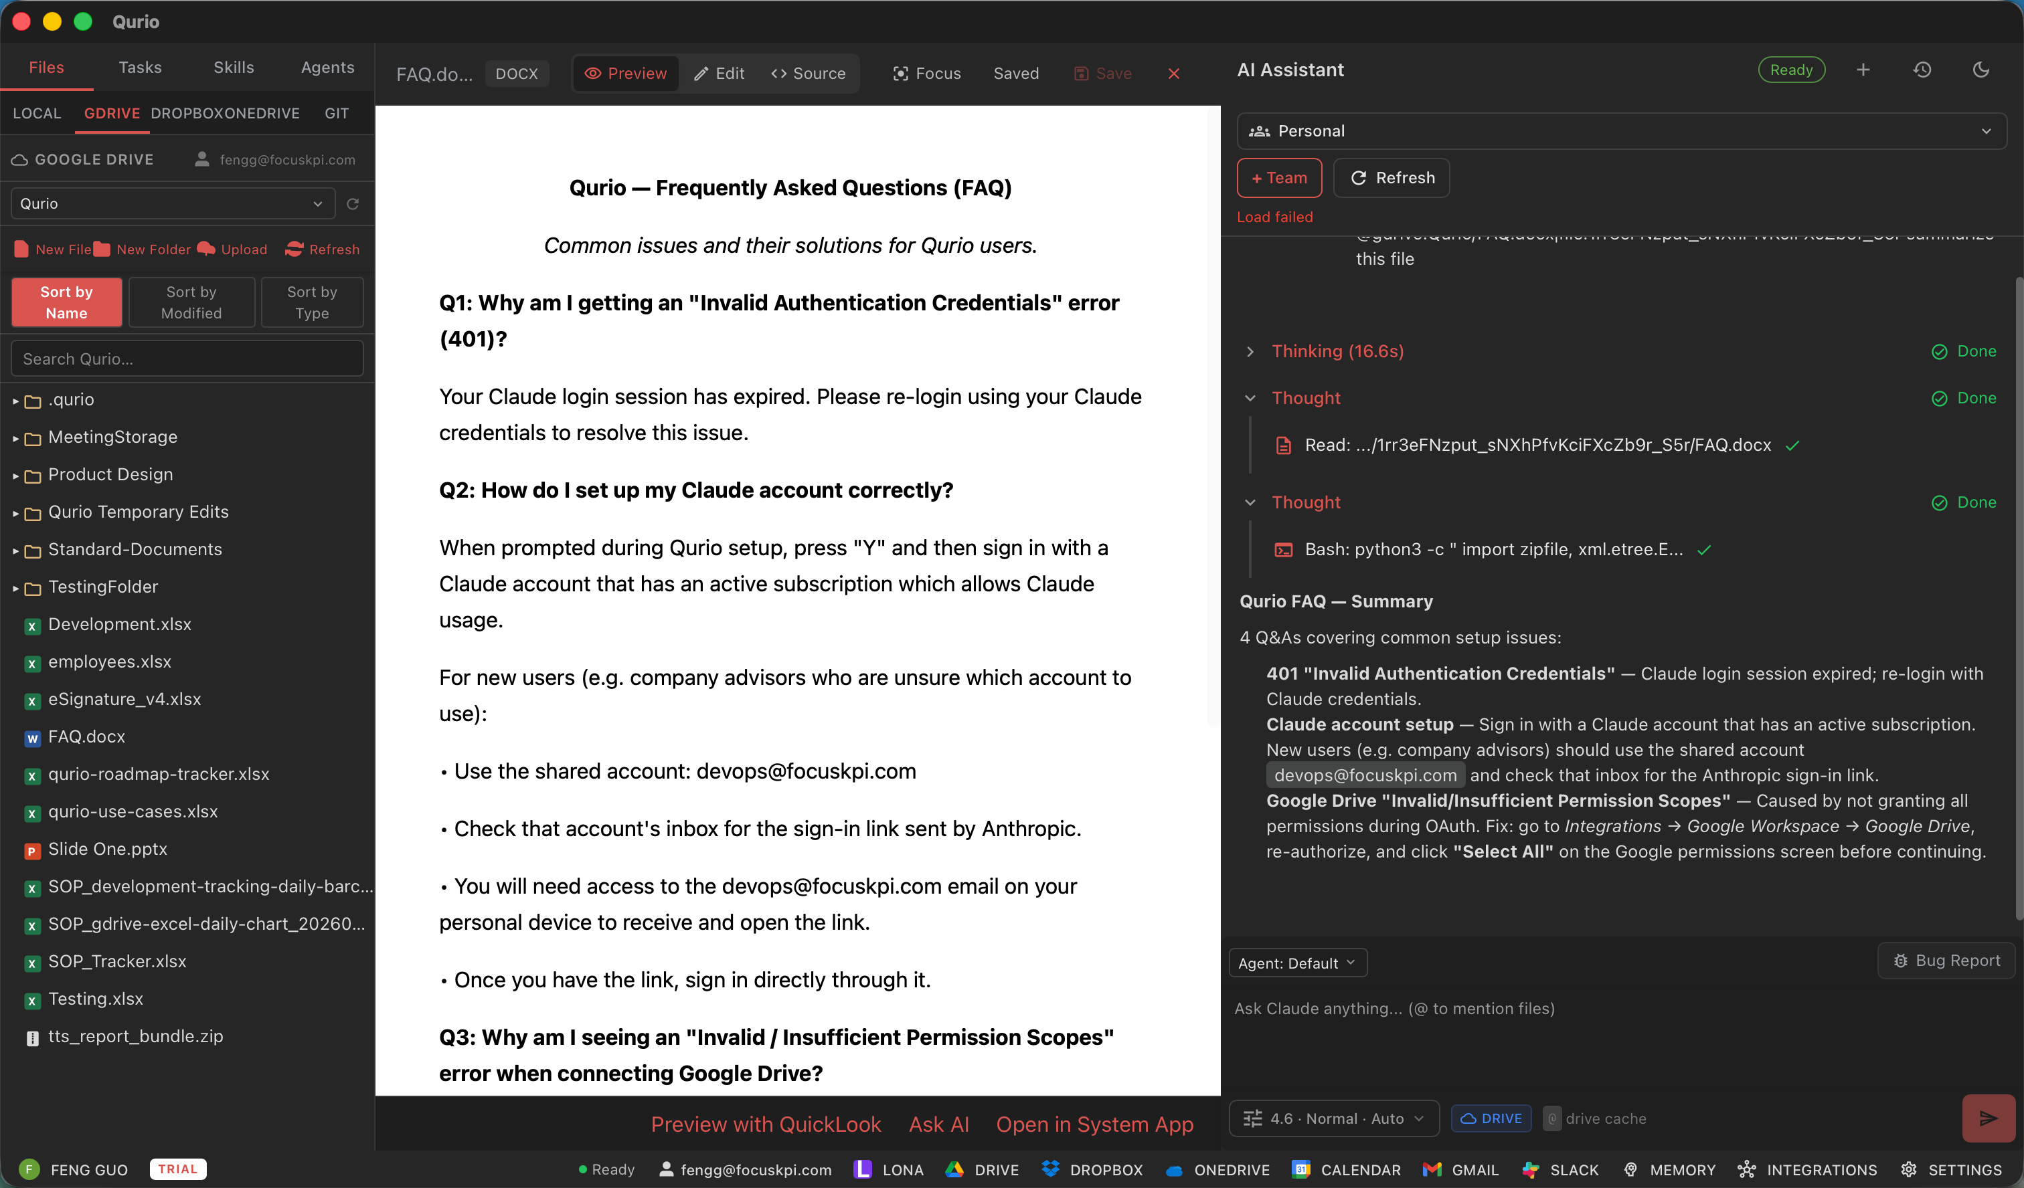Refresh the Google Drive file list

322,250
